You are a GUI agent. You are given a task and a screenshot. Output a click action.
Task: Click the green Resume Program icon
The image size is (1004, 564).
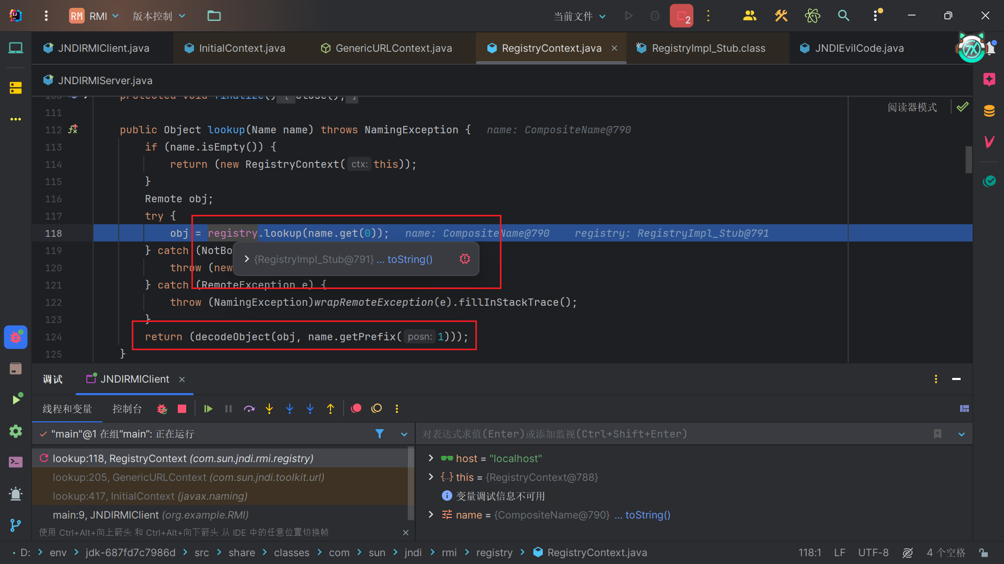(208, 409)
